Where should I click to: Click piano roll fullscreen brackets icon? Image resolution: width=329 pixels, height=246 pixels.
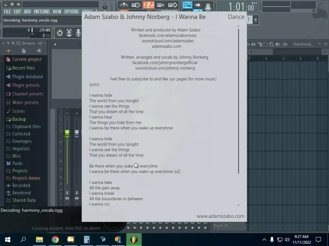[x=265, y=44]
